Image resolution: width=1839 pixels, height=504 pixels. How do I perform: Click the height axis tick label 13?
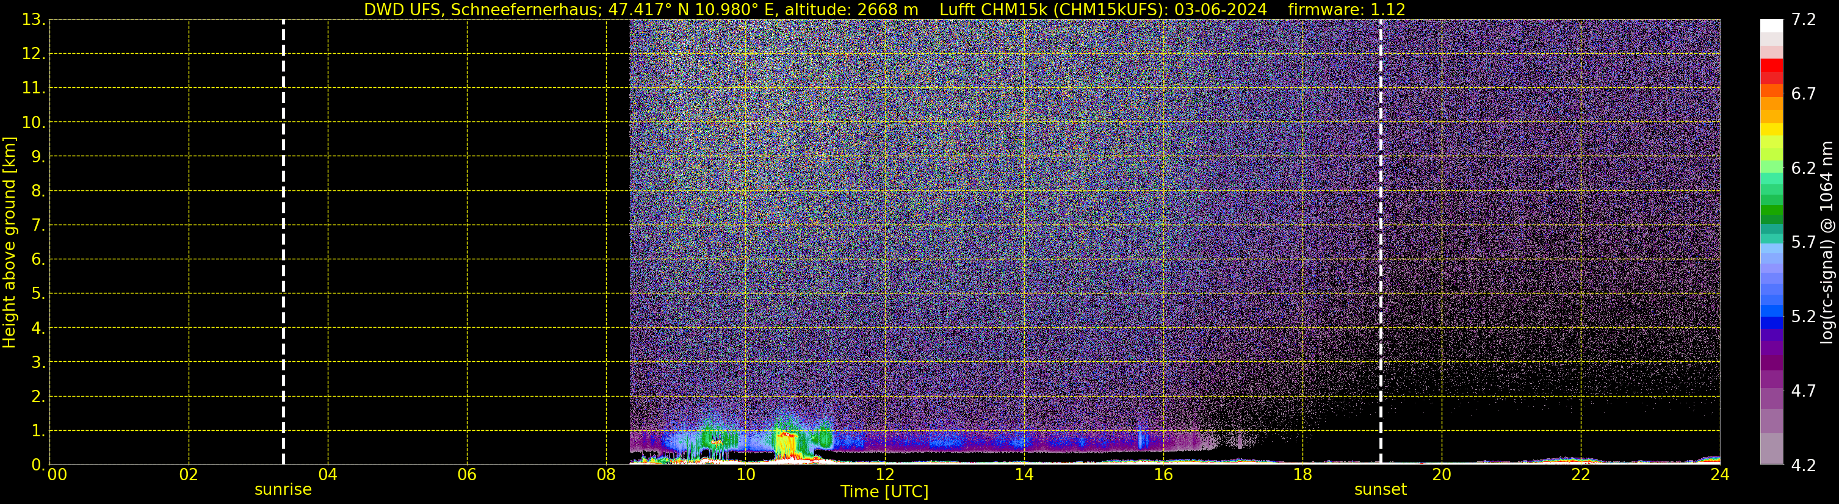pyautogui.click(x=33, y=20)
